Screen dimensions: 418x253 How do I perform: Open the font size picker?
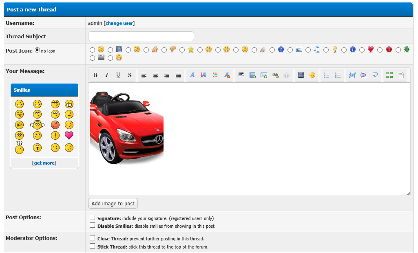tap(203, 75)
